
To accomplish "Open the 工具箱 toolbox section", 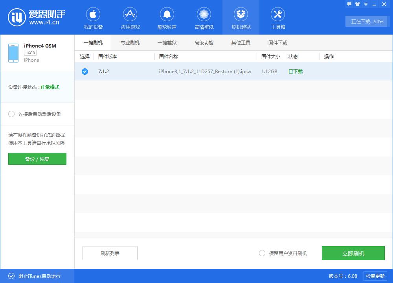I will (x=278, y=17).
